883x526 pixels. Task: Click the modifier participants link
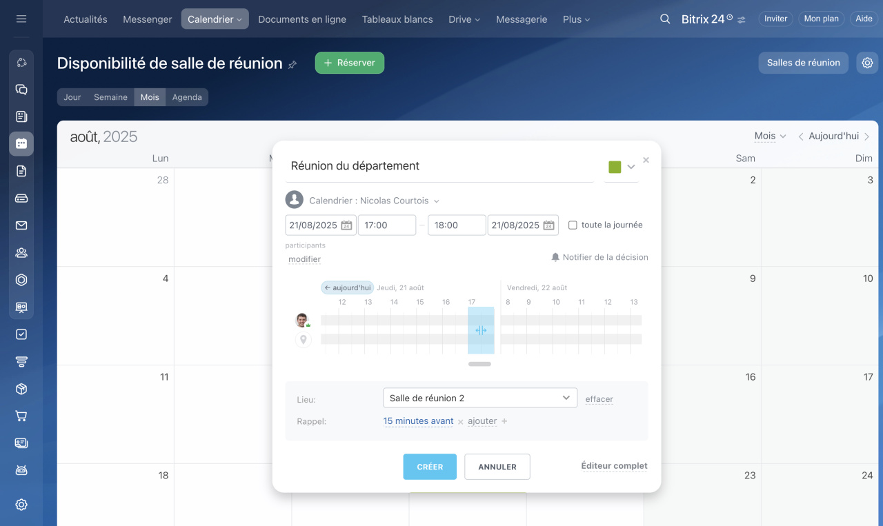305,259
